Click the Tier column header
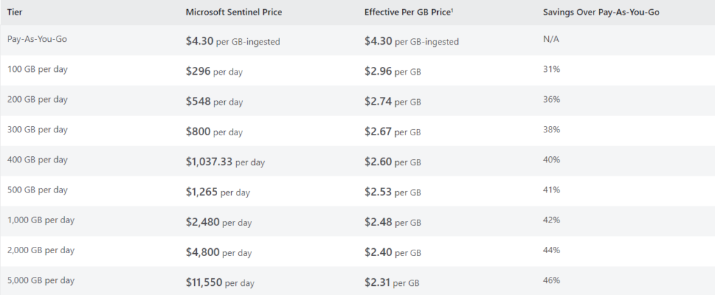Image resolution: width=715 pixels, height=295 pixels. point(15,13)
